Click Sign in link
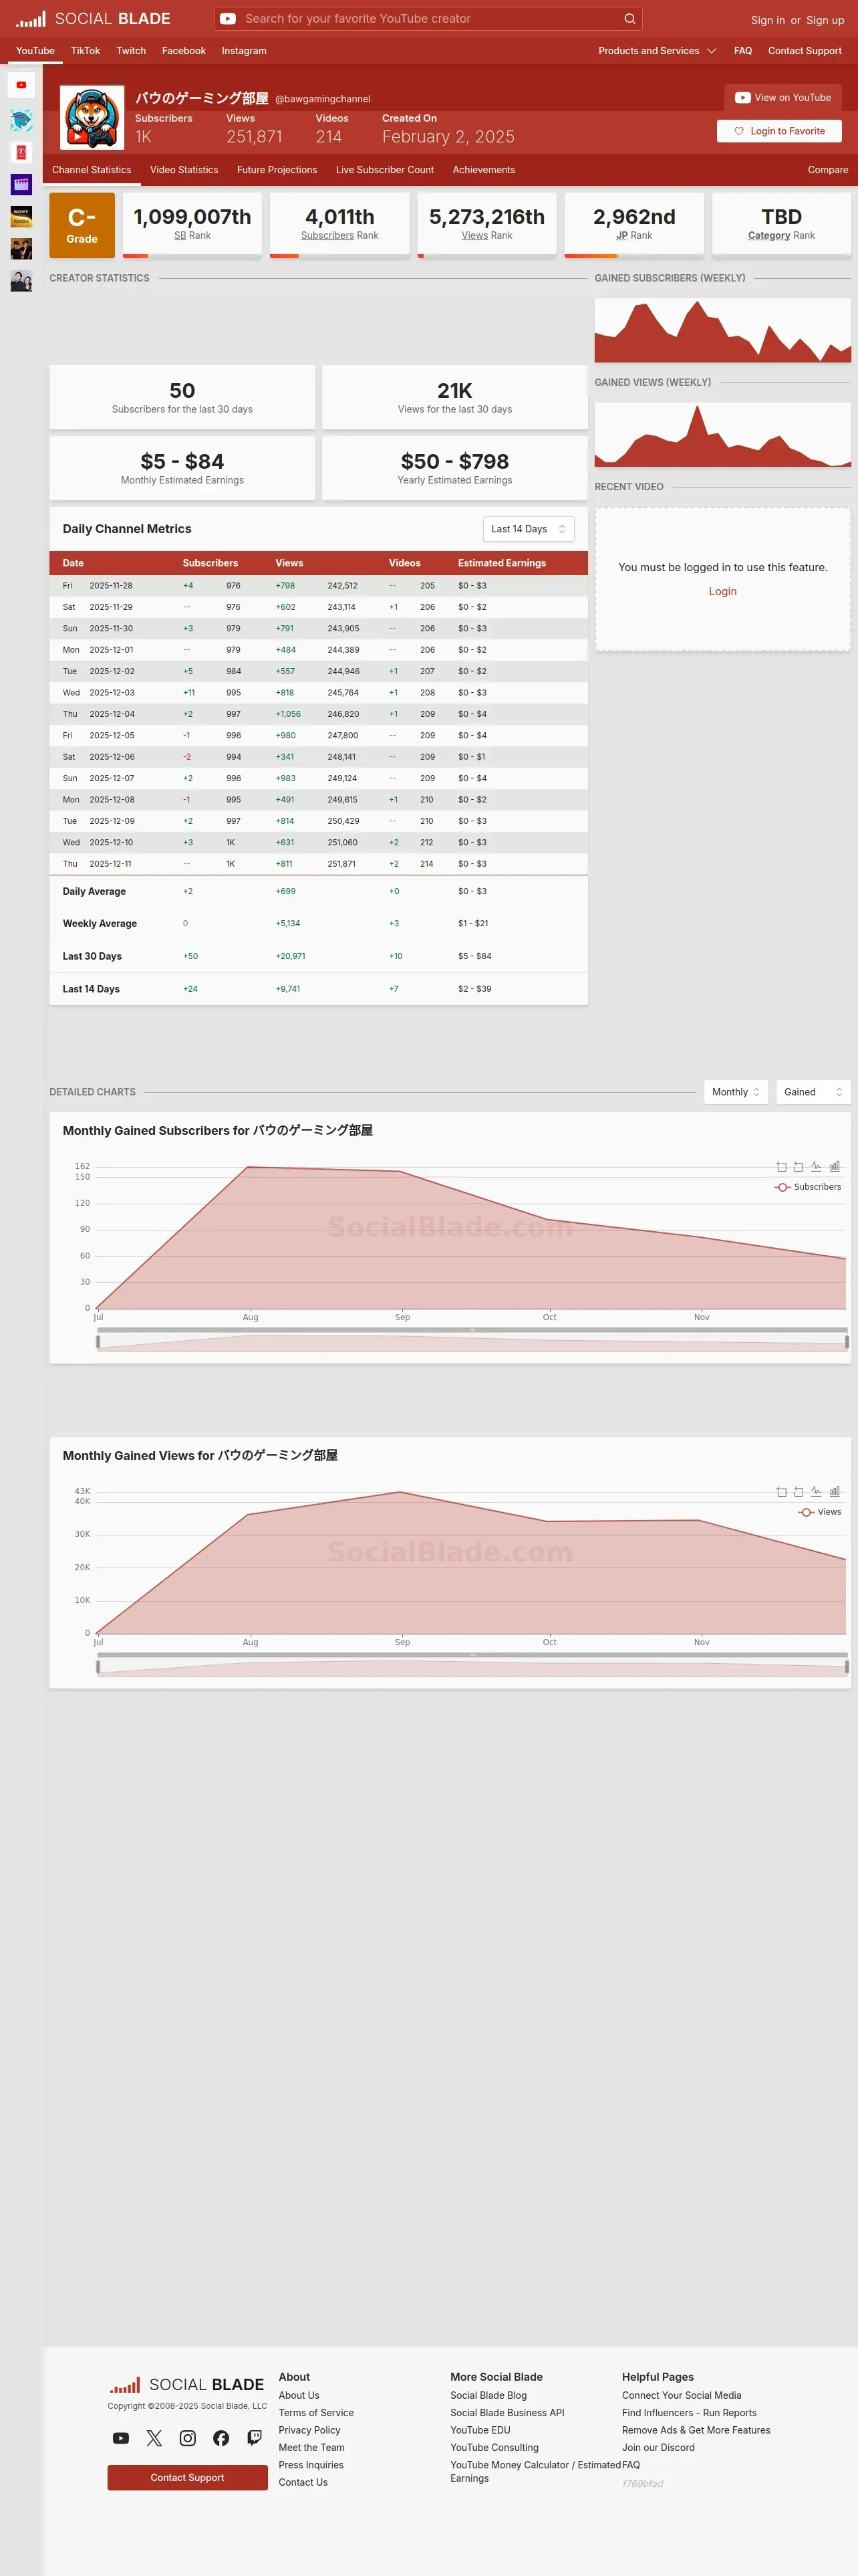858x2576 pixels. 767,20
